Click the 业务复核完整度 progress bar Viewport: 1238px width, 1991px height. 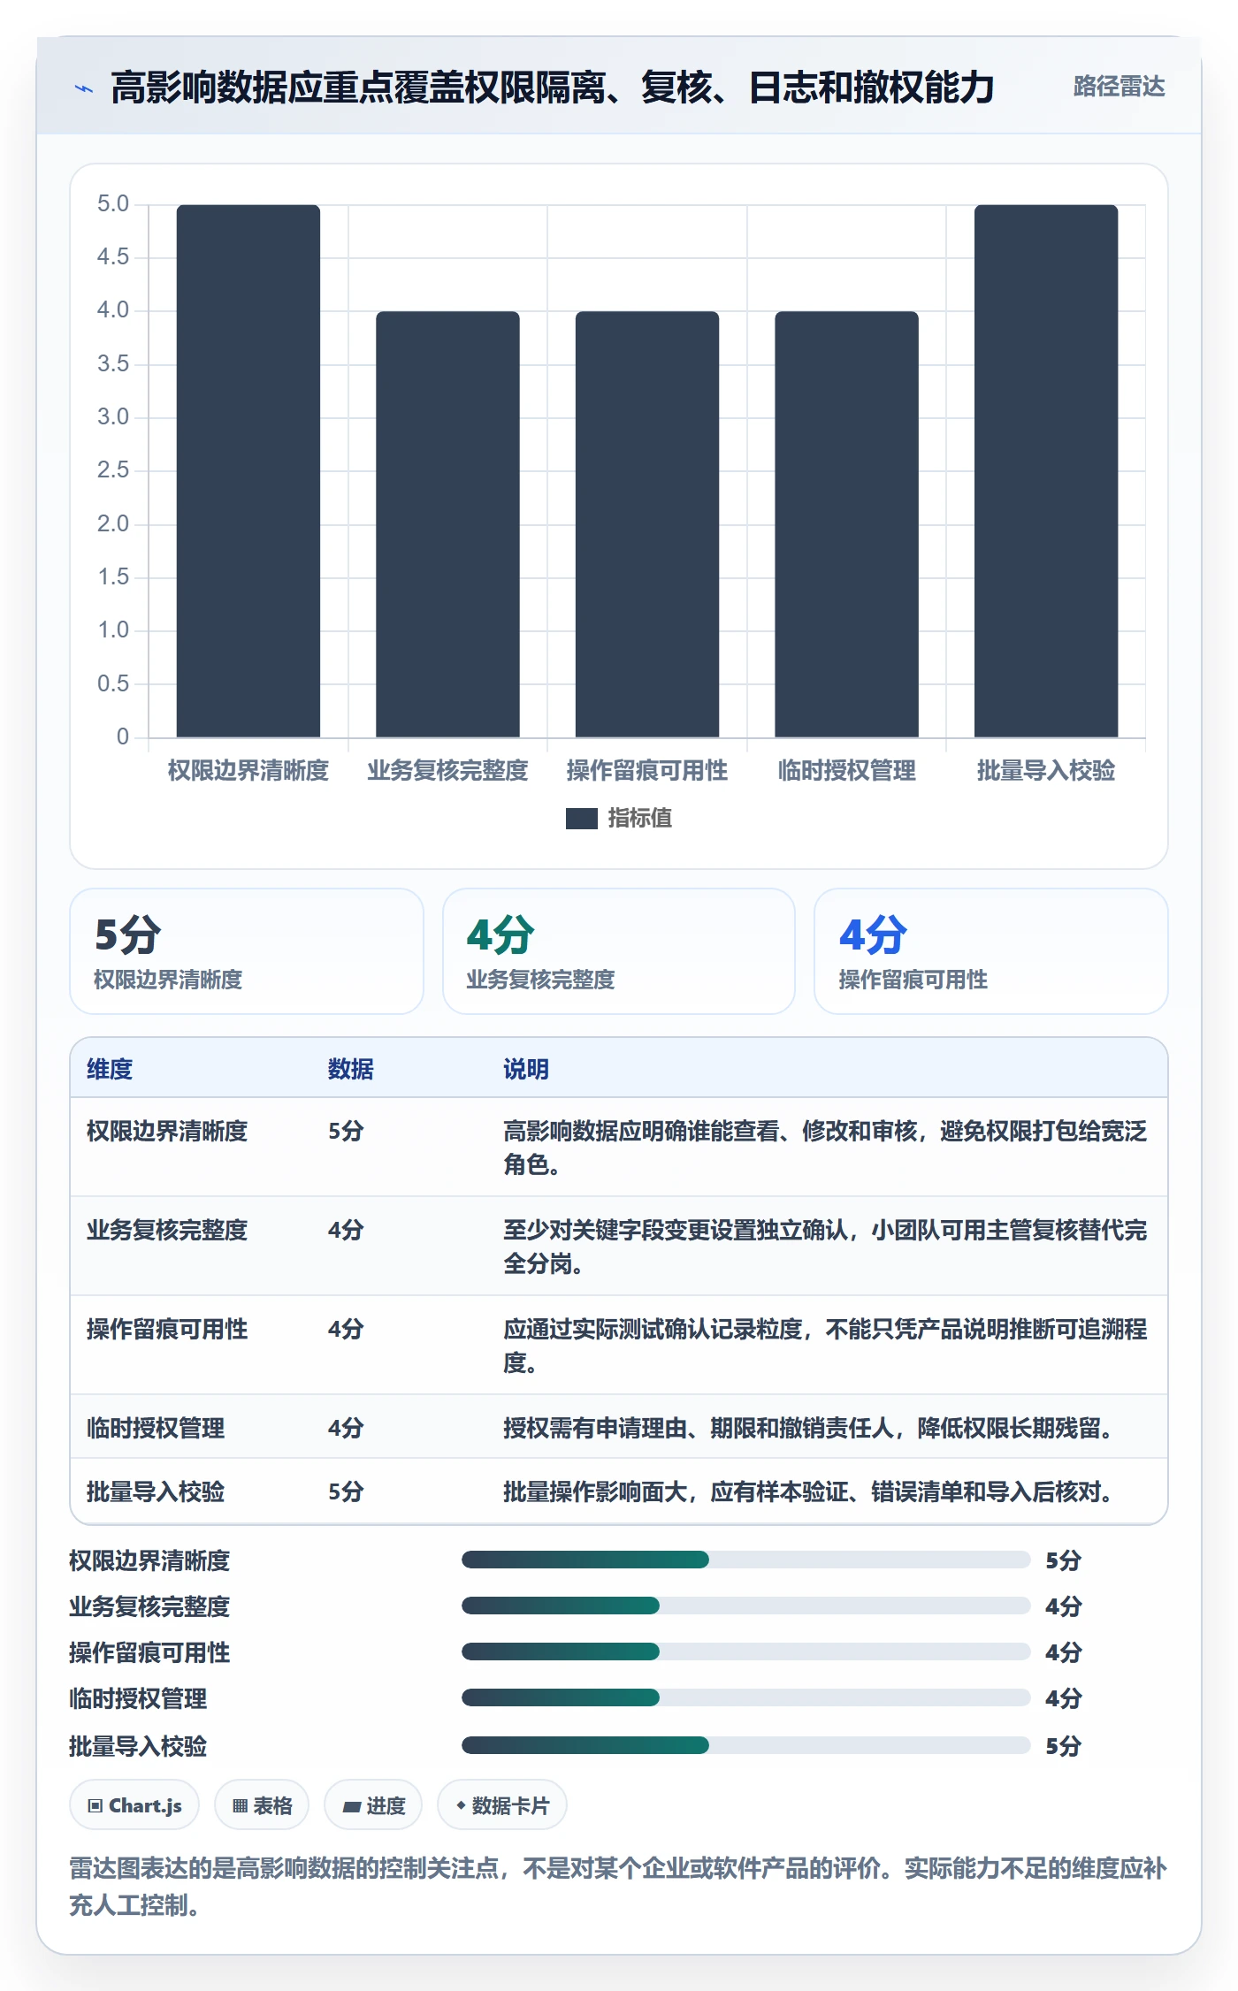tap(745, 1606)
